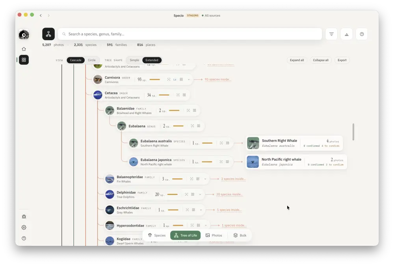The image size is (394, 266).
Task: Click the focus icon on Cetacea row
Action: coord(178,95)
